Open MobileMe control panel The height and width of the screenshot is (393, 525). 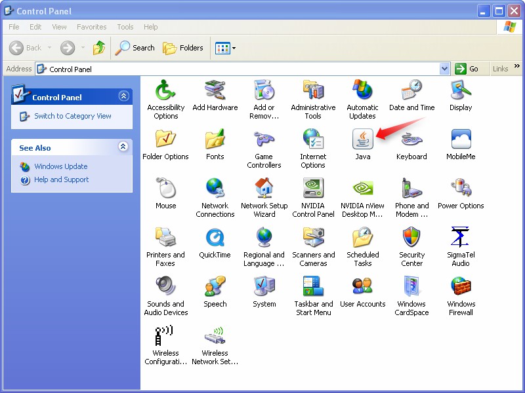(x=461, y=140)
